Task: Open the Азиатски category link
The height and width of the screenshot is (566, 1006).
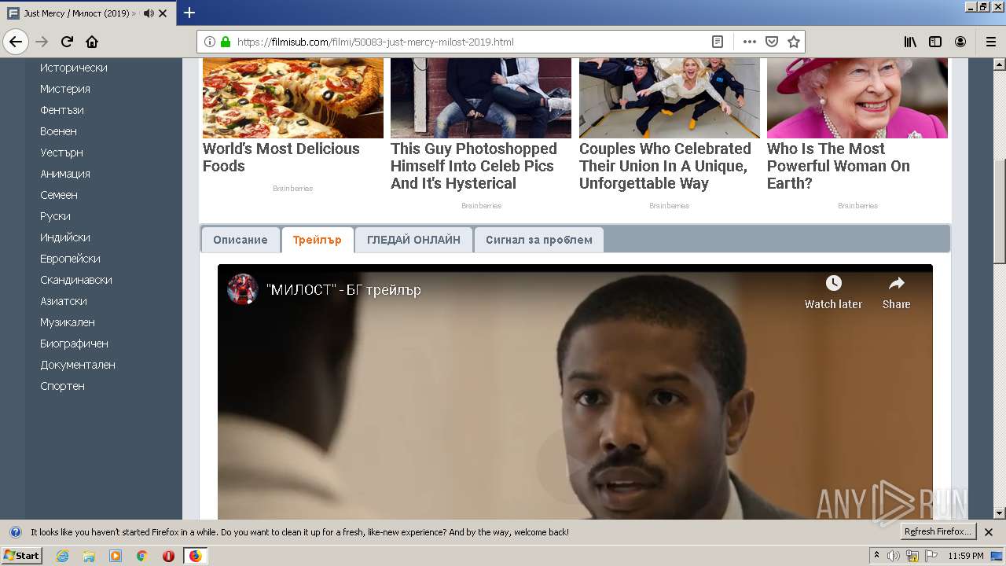Action: [64, 301]
